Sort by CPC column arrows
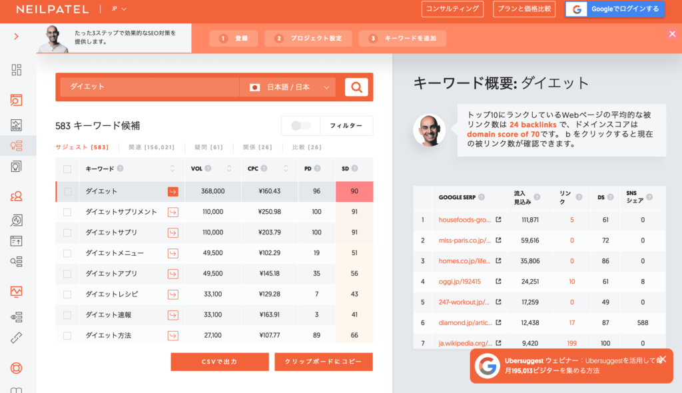This screenshot has height=393, width=682. coord(286,169)
